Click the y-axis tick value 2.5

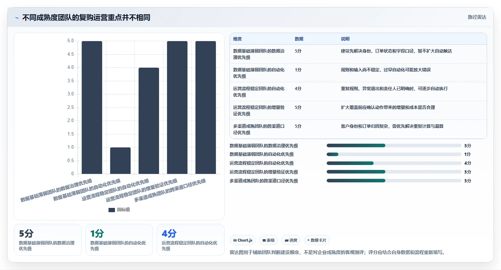point(70,107)
